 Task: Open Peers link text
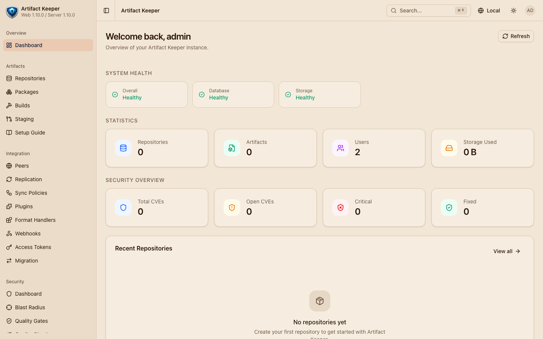[x=22, y=166]
